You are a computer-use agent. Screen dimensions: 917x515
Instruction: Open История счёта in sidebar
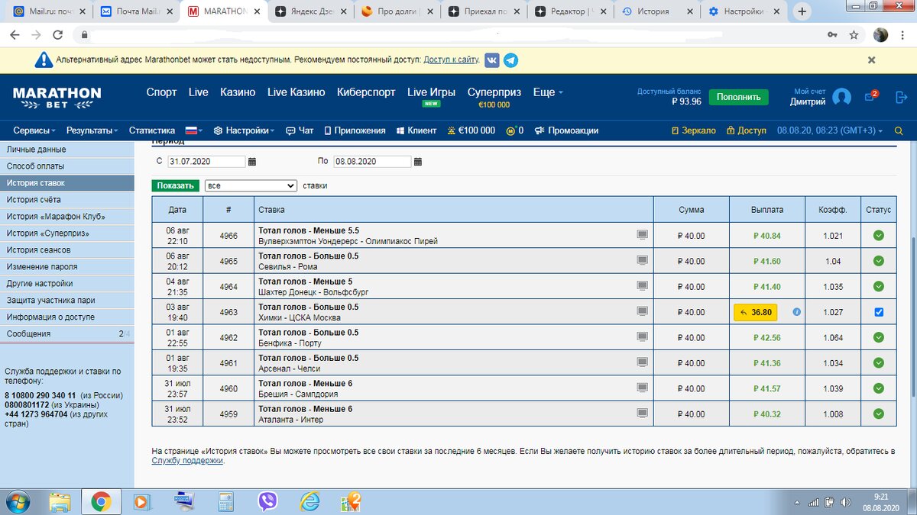click(67, 200)
